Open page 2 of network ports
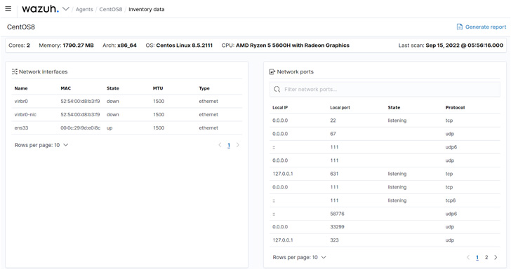 [486, 257]
